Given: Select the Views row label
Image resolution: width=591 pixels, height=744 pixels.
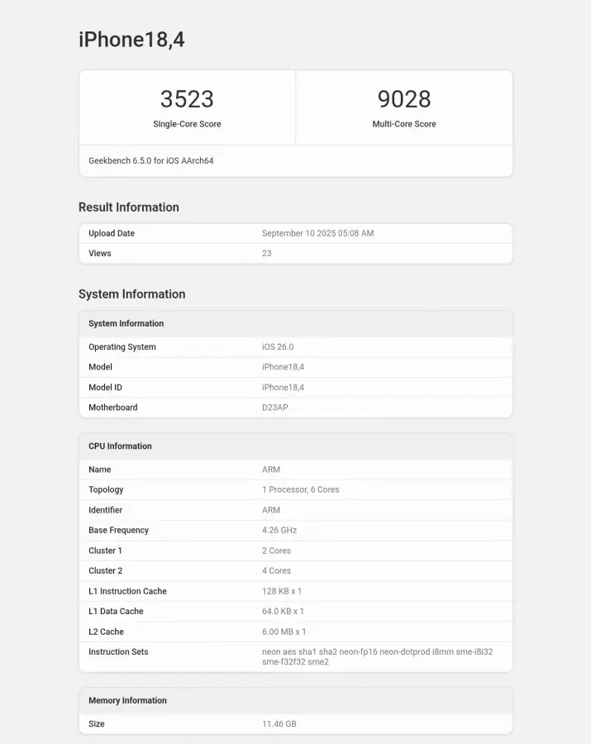Looking at the screenshot, I should pos(100,254).
